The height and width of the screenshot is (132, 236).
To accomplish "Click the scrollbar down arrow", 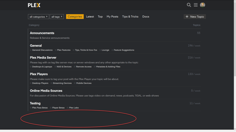I will [235, 129].
